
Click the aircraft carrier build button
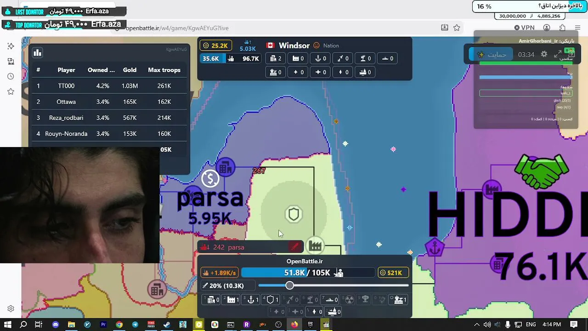334,312
